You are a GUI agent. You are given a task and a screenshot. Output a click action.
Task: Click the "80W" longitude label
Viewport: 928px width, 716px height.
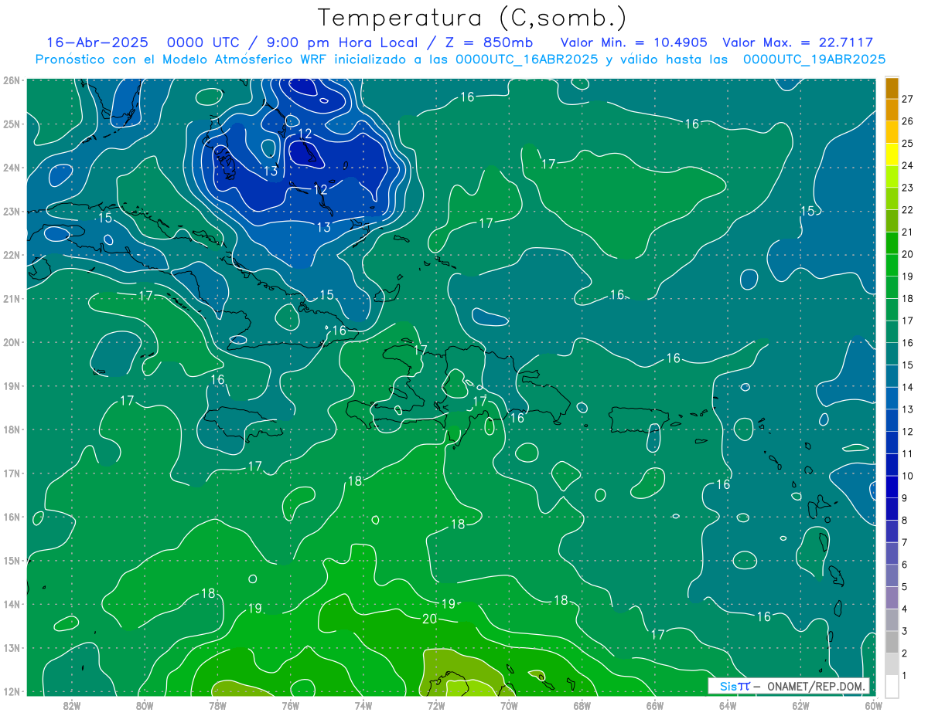(x=145, y=704)
